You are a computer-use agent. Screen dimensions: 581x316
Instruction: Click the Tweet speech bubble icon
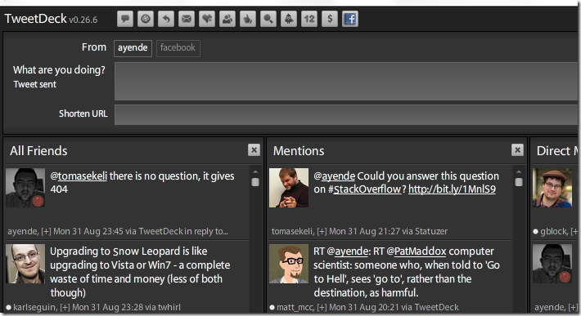click(125, 19)
